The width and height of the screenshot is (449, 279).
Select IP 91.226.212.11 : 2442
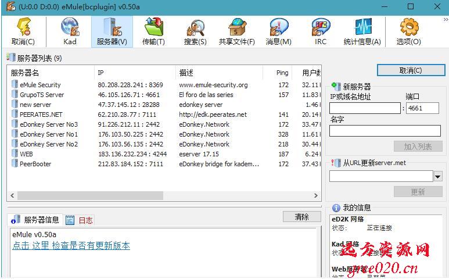click(128, 124)
